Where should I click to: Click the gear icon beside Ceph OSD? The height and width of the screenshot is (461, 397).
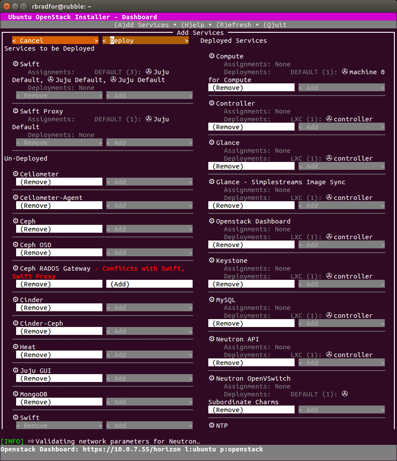pyautogui.click(x=16, y=244)
